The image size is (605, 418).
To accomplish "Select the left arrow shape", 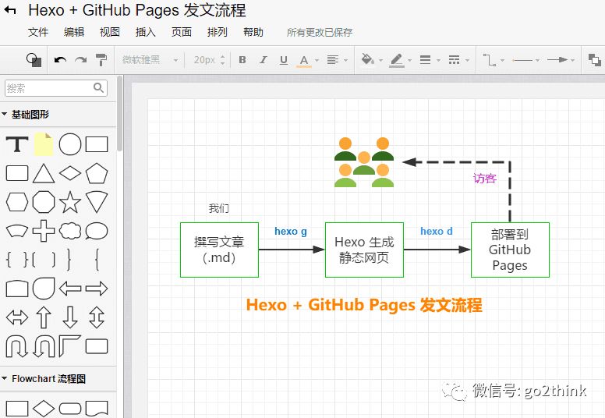I will [x=70, y=289].
